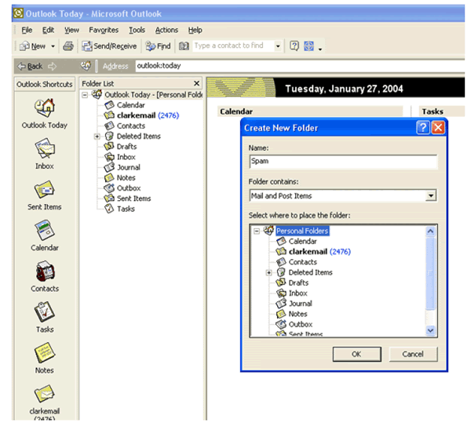Open the Address Book toolbar icon

184,46
